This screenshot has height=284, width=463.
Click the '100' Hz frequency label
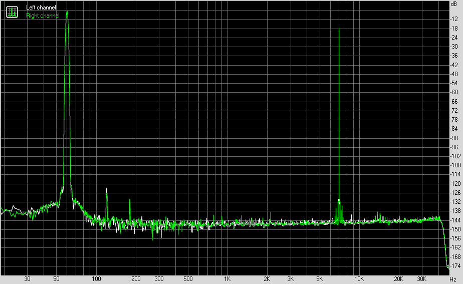[96, 279]
